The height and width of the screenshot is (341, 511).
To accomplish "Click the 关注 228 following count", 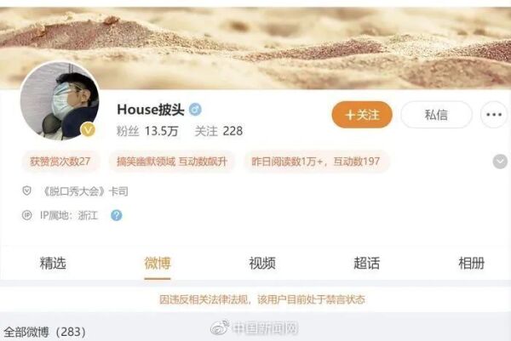I will pos(219,131).
